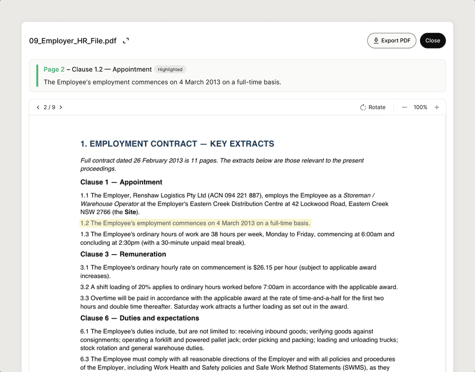Click the Clause 6 — Duties and expectations heading
This screenshot has width=475, height=372.
coord(140,318)
